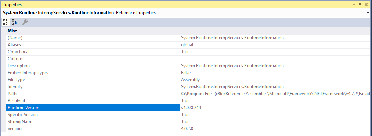Sort properties with Alphabetical icon
Screen dimensions: 372x136
pos(14,22)
